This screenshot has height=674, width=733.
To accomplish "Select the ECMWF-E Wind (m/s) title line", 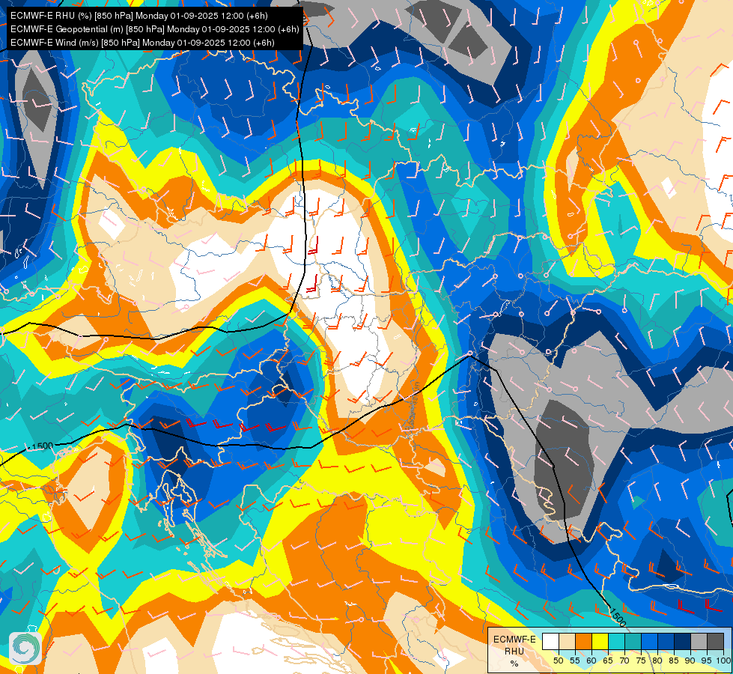I will coord(142,43).
